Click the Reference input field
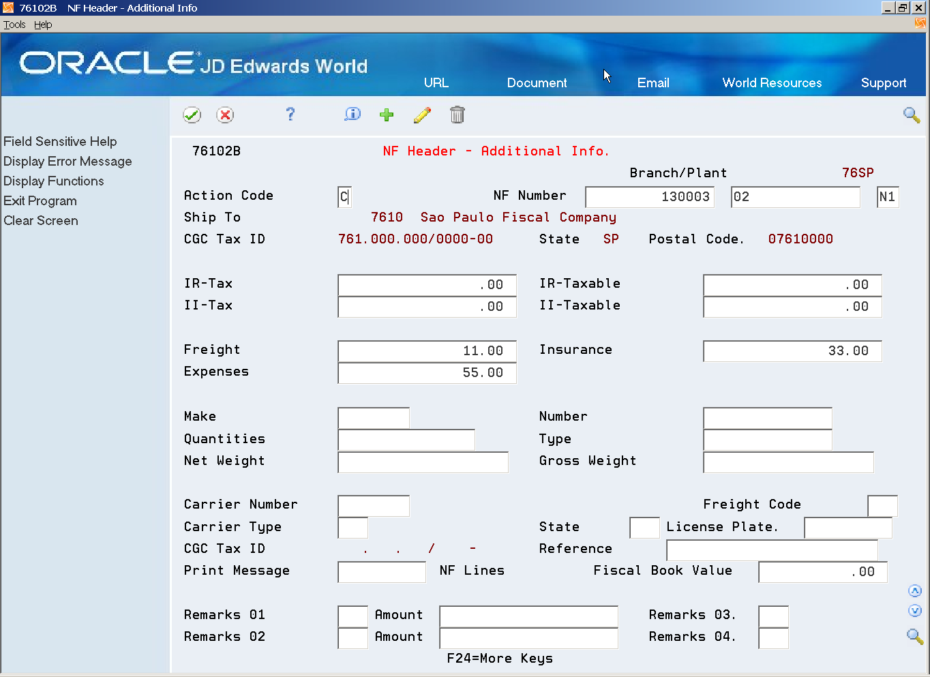The height and width of the screenshot is (677, 930). pyautogui.click(x=772, y=550)
